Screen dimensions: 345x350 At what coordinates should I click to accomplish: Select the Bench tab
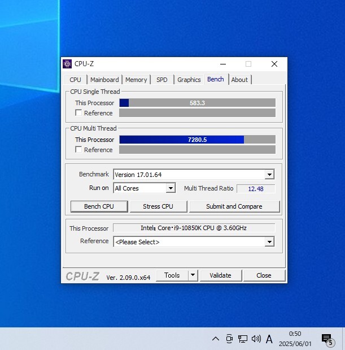coord(216,79)
